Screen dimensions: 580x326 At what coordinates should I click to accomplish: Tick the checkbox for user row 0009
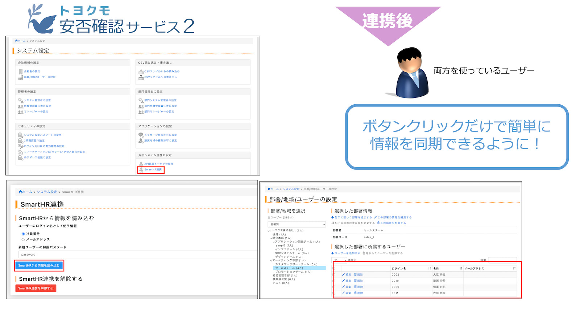(x=334, y=287)
